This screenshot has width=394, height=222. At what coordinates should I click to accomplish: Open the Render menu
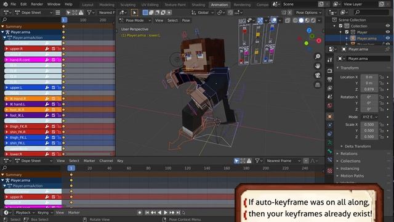pos(37,4)
